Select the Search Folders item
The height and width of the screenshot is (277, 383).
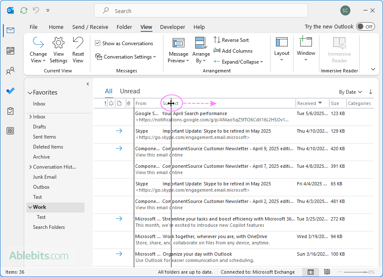49,227
